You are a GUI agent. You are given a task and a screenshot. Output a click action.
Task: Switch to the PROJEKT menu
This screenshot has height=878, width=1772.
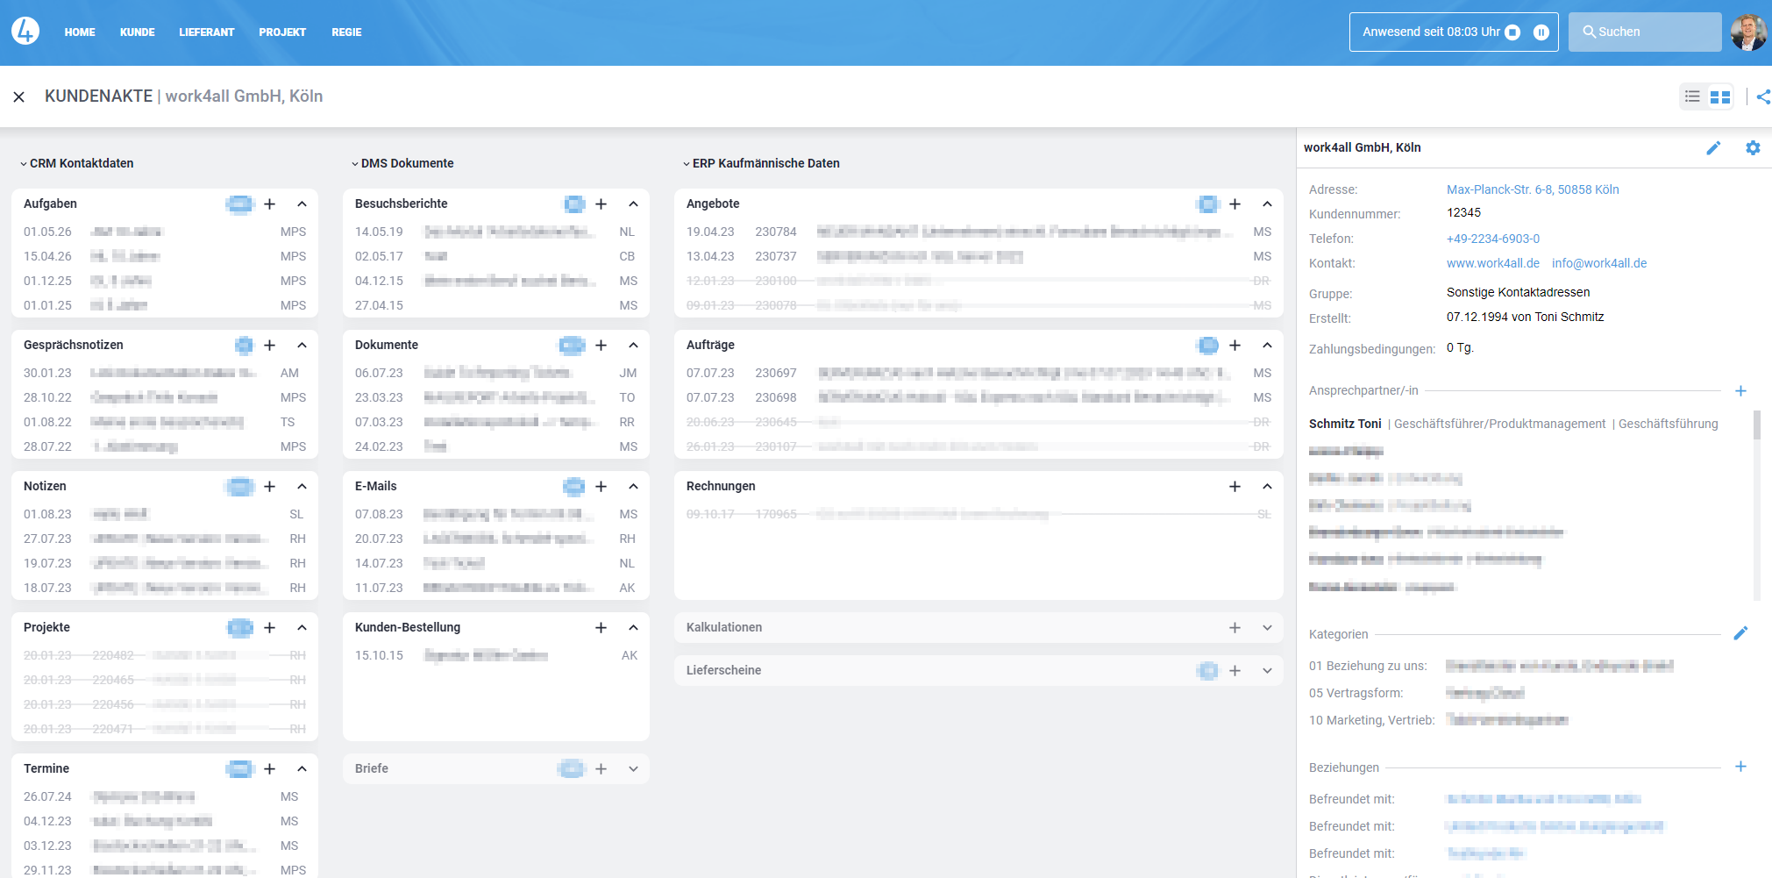click(x=282, y=32)
